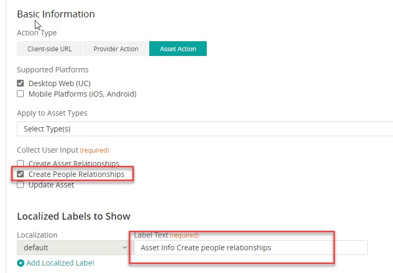Image resolution: width=393 pixels, height=273 pixels.
Task: Tick the Create Asset Relationships checkbox
Action: (x=21, y=164)
